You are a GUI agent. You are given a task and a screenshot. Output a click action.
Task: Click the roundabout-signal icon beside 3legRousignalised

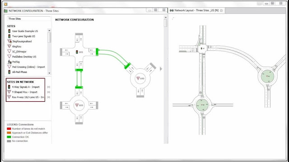click(9, 41)
